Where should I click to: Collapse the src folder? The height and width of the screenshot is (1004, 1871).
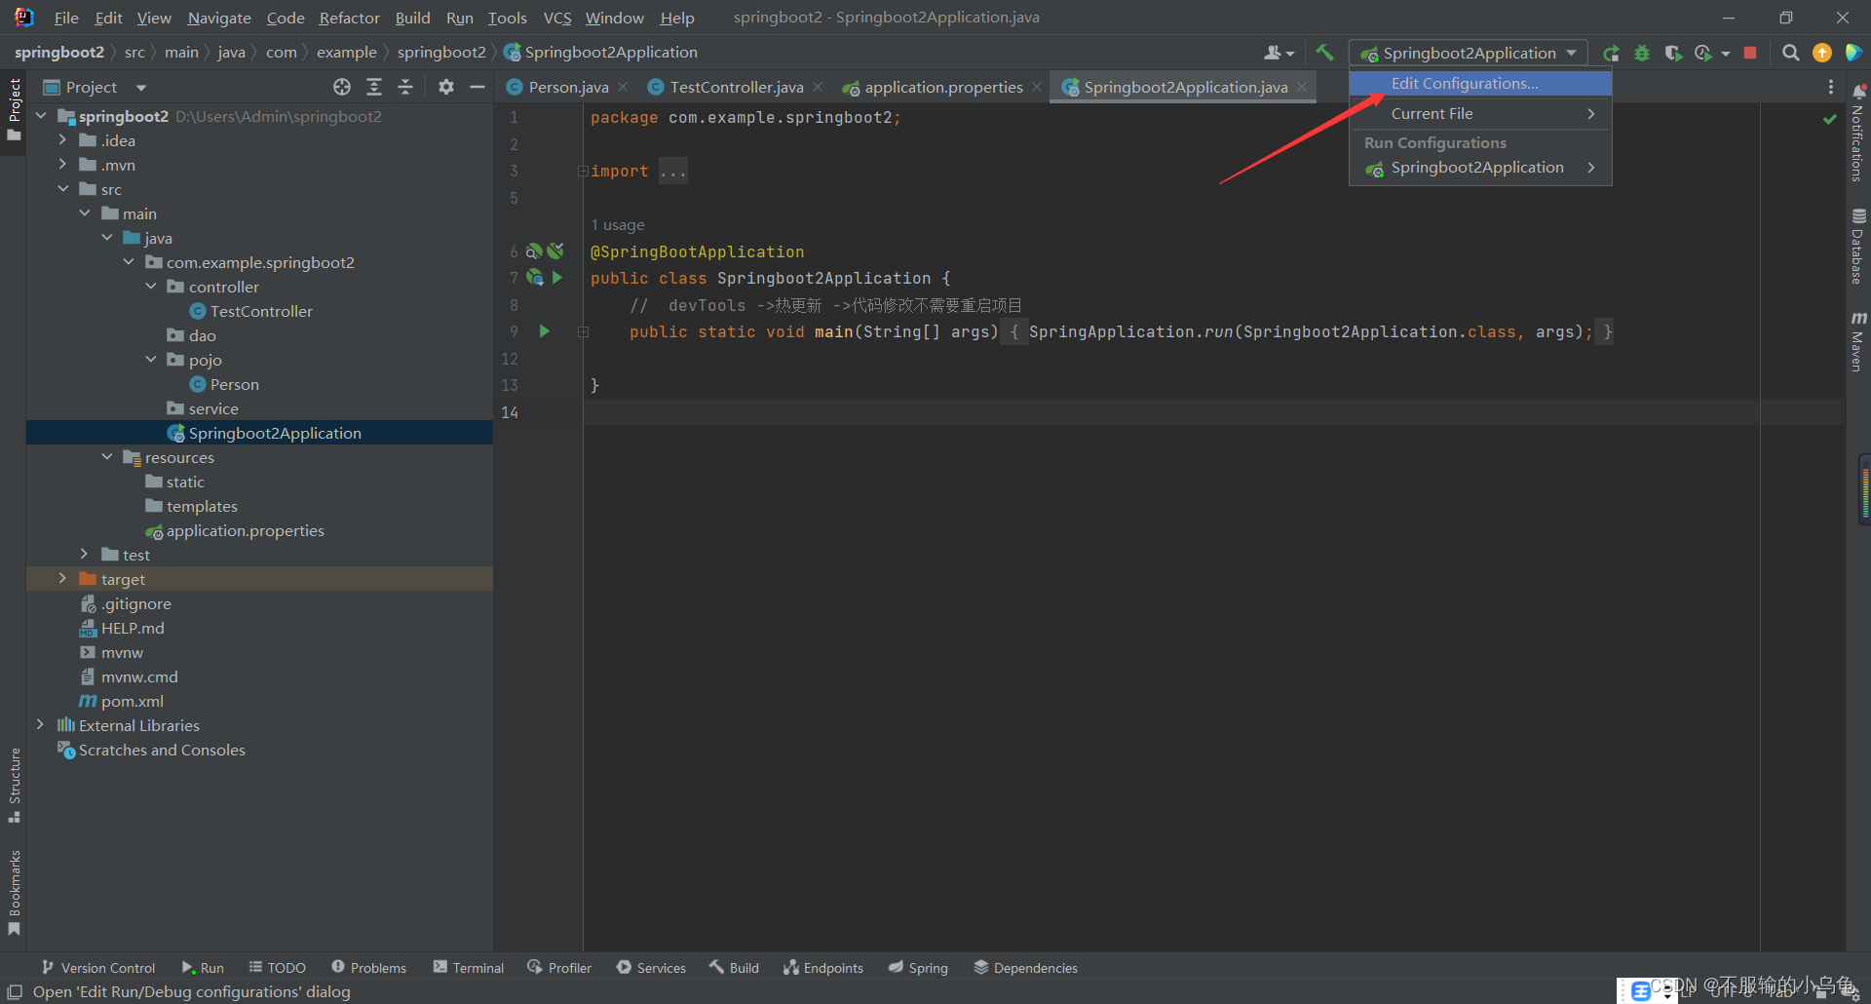click(x=62, y=189)
